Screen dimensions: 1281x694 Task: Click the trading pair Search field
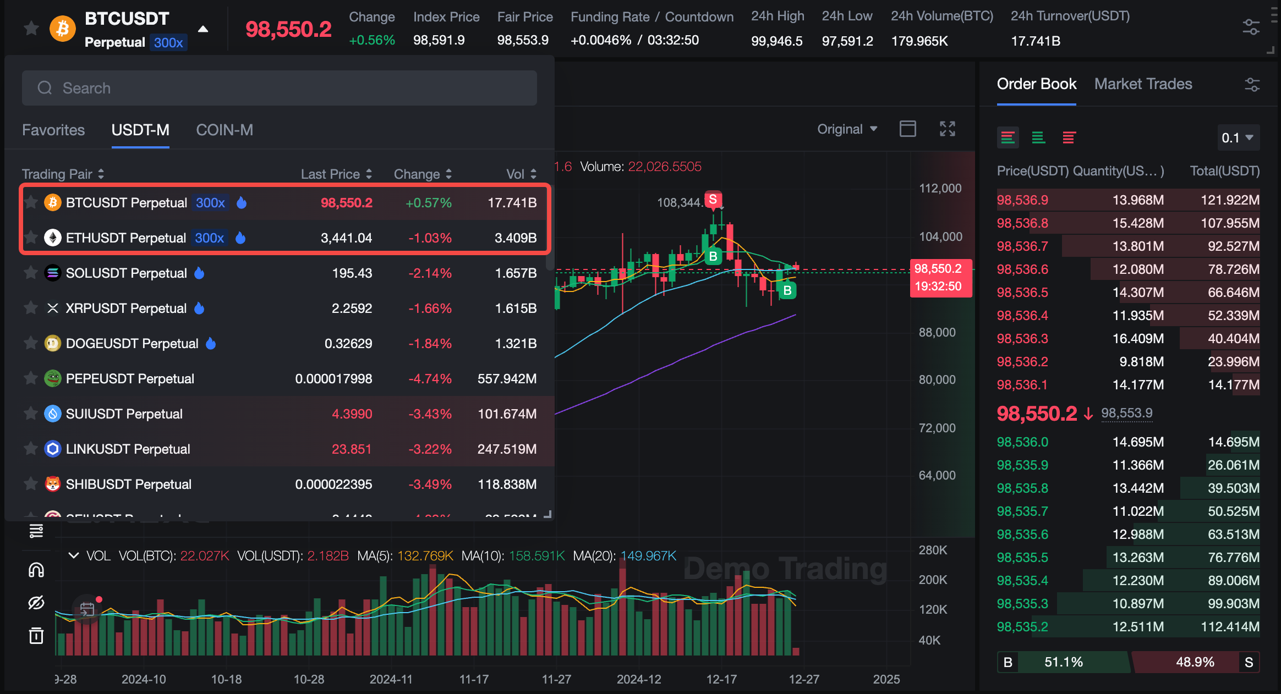(x=280, y=88)
